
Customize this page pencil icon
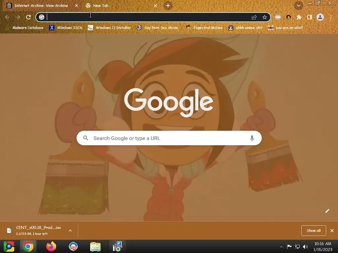(327, 211)
